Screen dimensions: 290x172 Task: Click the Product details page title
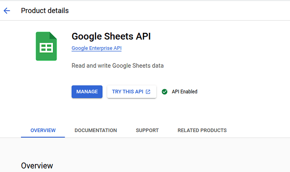(x=45, y=11)
